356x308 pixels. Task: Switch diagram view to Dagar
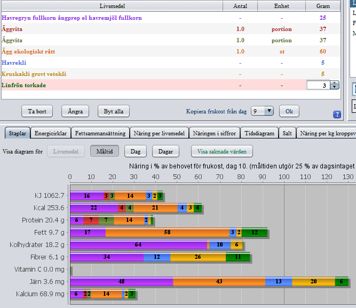tap(165, 151)
